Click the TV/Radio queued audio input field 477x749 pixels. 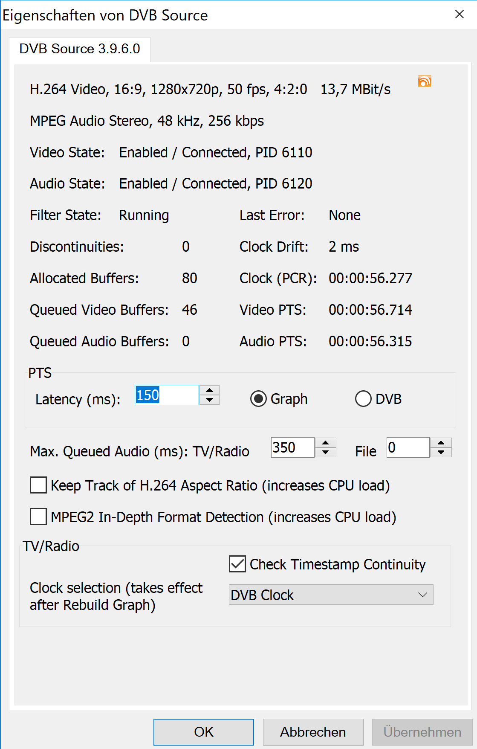pyautogui.click(x=292, y=447)
